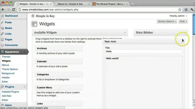Click the Links chain icon

pos(2,34)
